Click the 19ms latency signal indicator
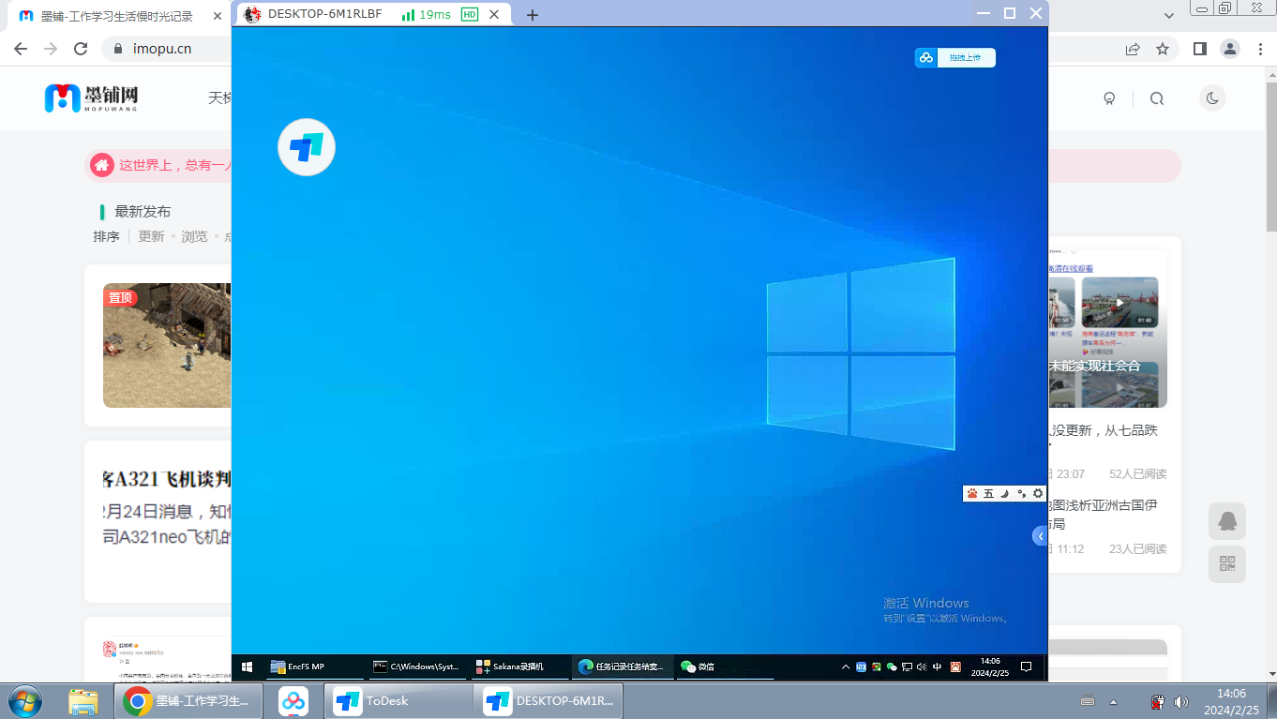This screenshot has height=719, width=1277. pos(426,14)
